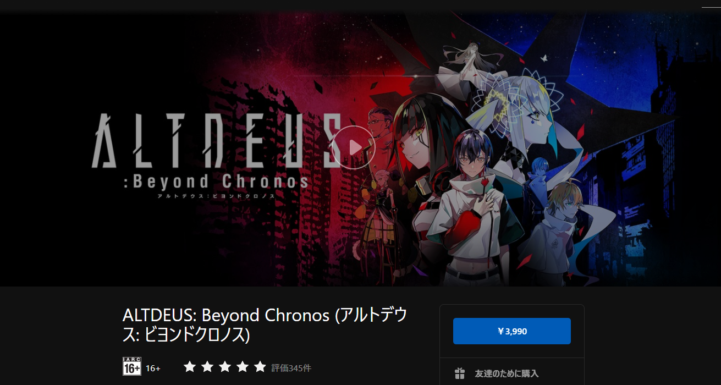
Task: Open the 評価345件 reviews count
Action: point(291,367)
